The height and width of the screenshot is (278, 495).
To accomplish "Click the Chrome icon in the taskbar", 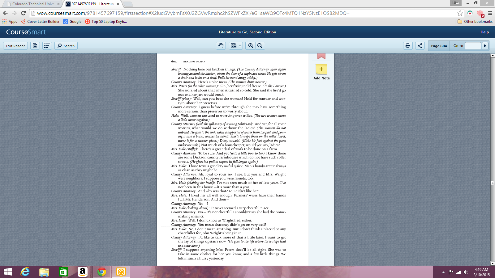I will tap(101, 272).
